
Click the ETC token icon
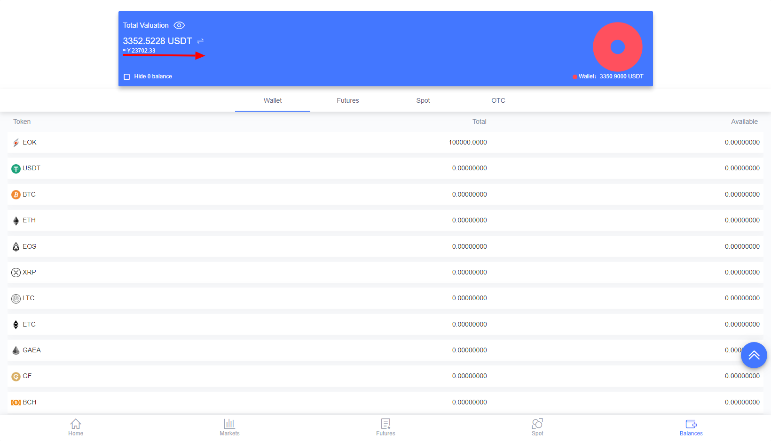16,325
